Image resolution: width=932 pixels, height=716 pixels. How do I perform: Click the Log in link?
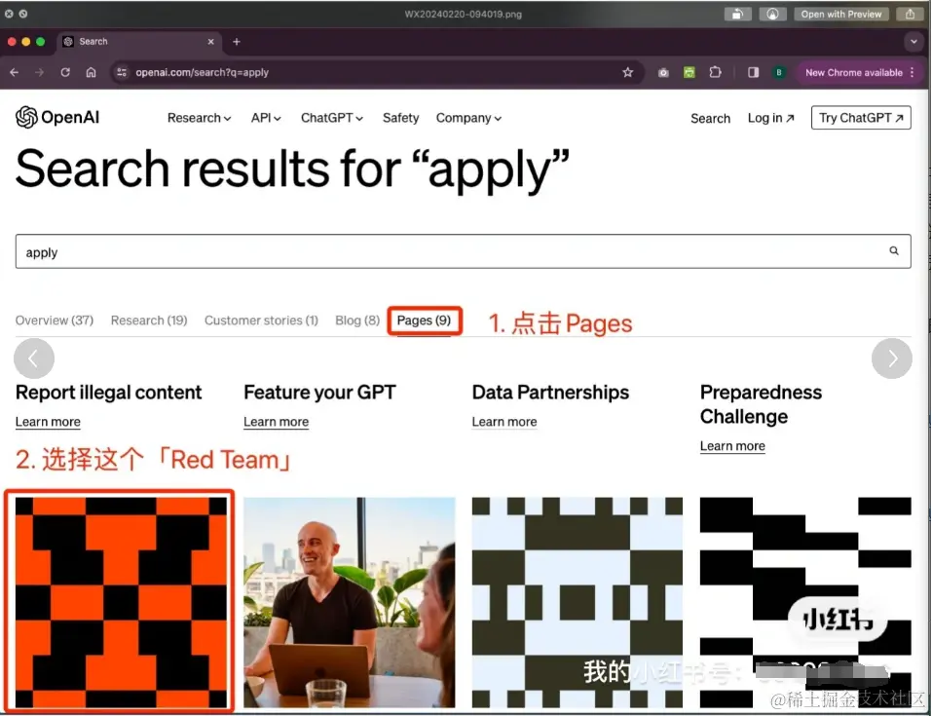(x=771, y=118)
